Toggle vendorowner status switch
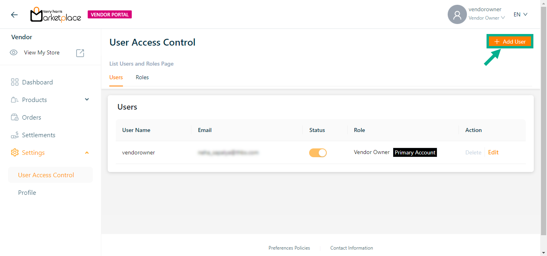 318,152
